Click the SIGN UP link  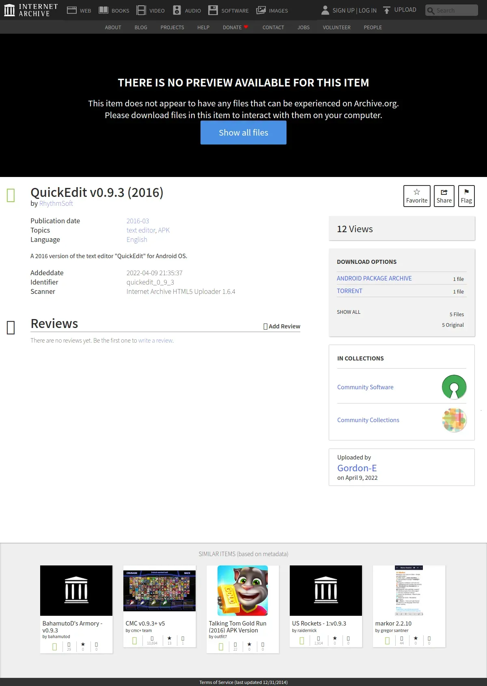(343, 10)
